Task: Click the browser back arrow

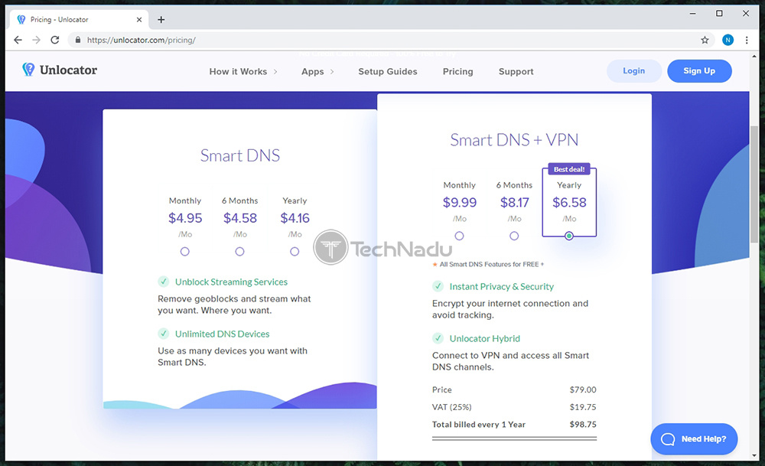Action: click(18, 40)
